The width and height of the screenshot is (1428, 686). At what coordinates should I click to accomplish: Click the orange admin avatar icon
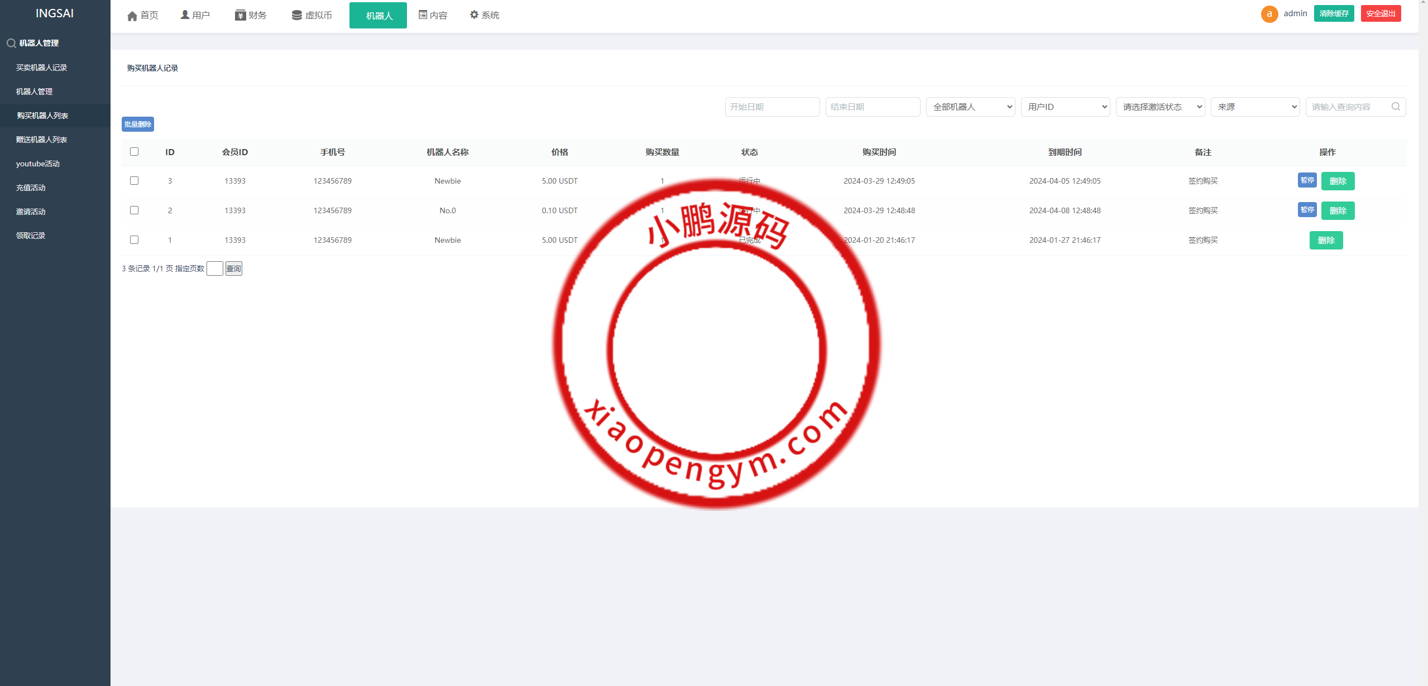[1269, 14]
